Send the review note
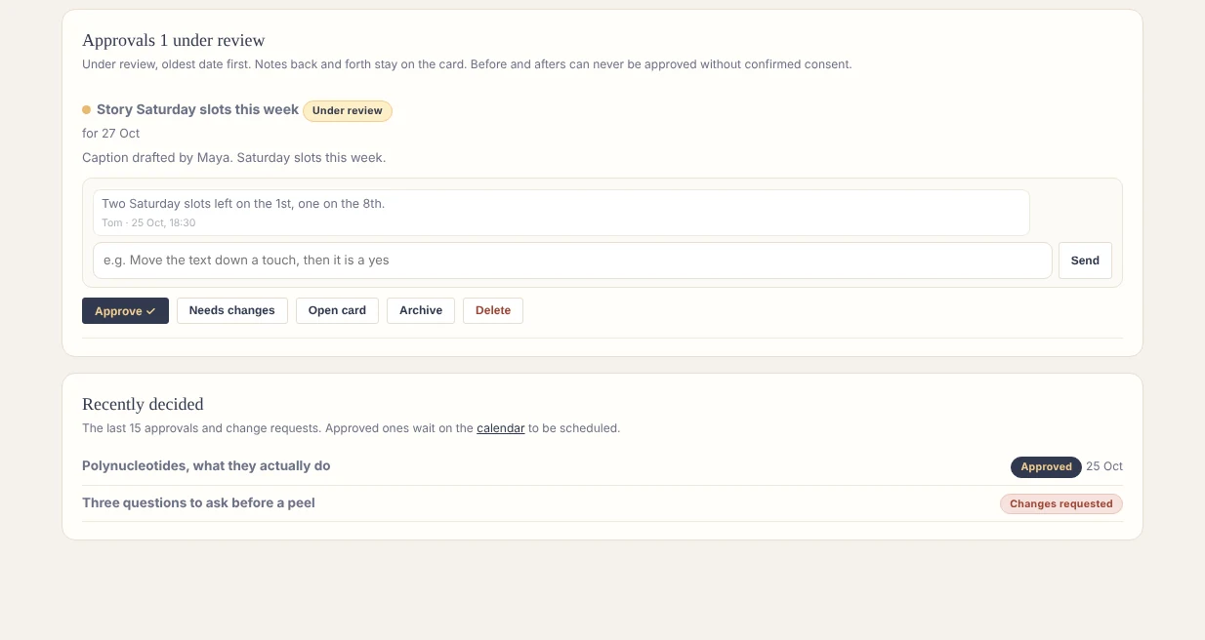The image size is (1205, 640). [x=1085, y=260]
